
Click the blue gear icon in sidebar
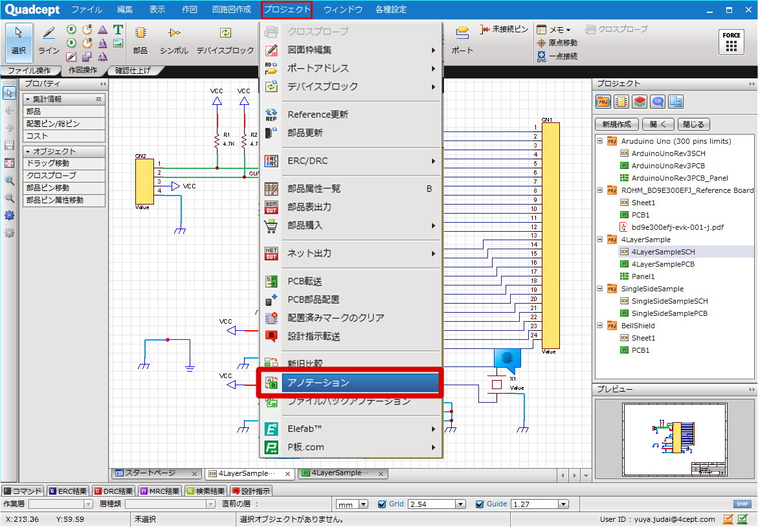[9, 215]
